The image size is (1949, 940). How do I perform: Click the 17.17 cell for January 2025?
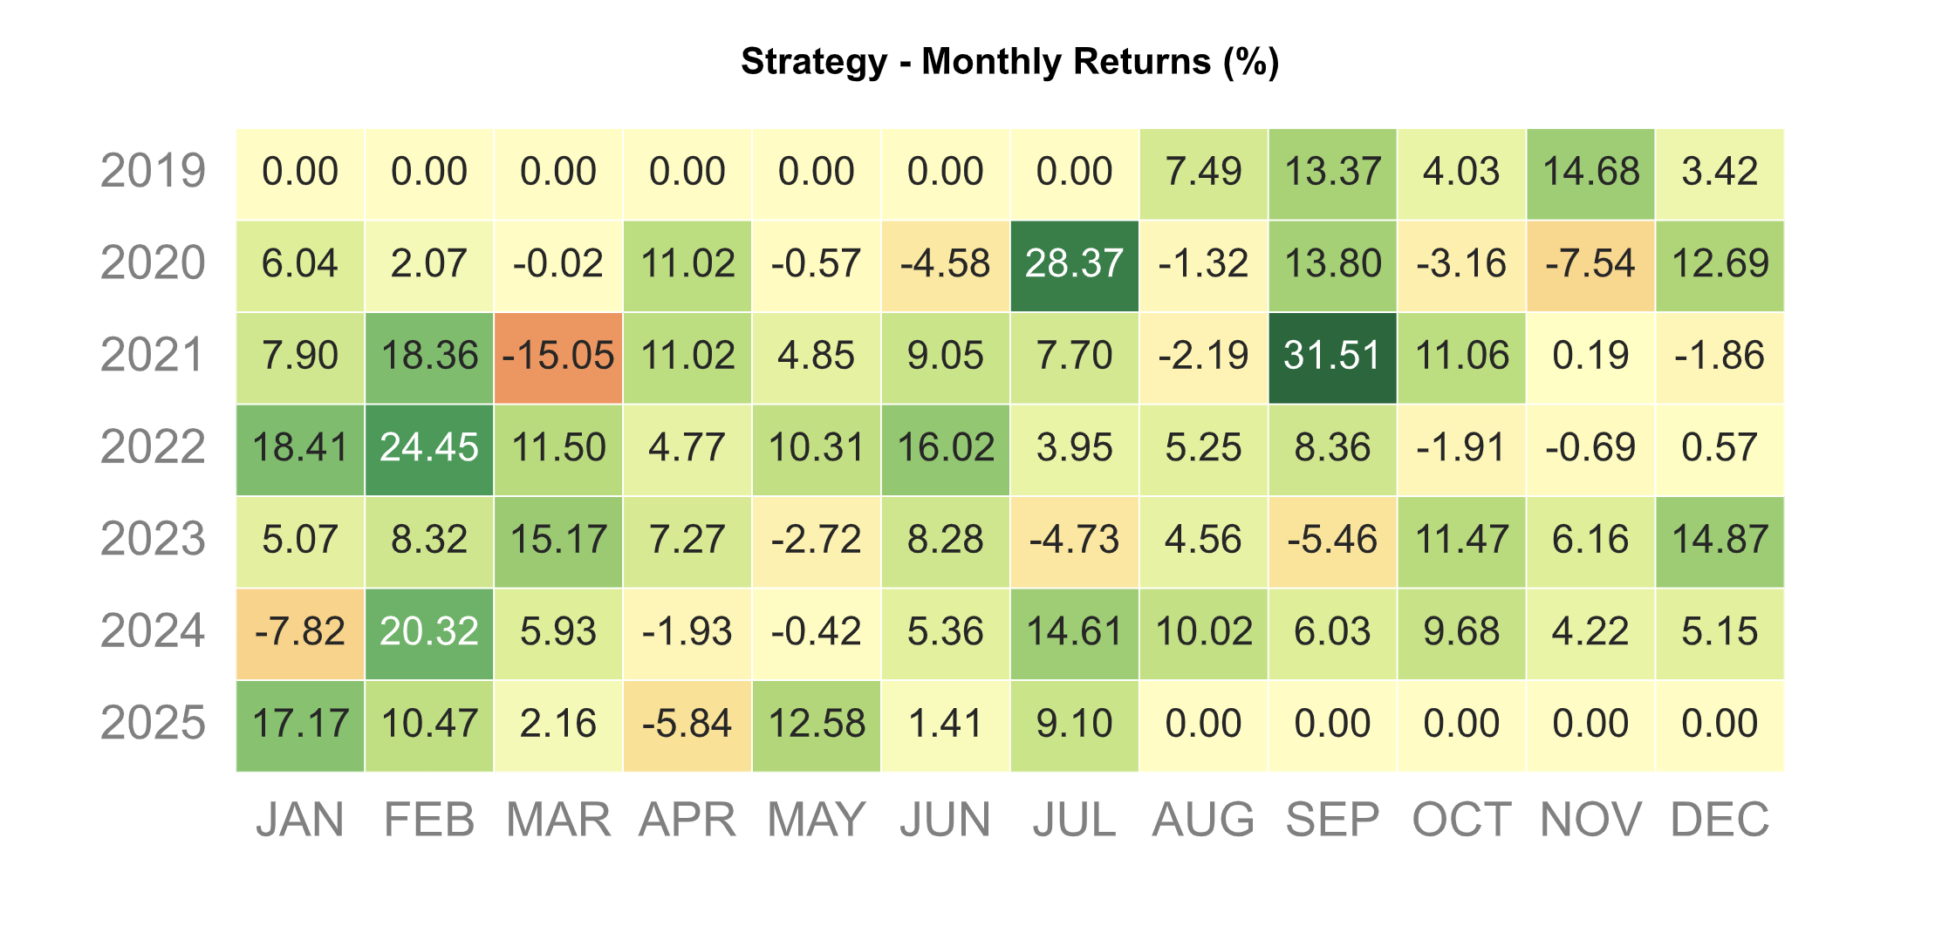pyautogui.click(x=300, y=725)
